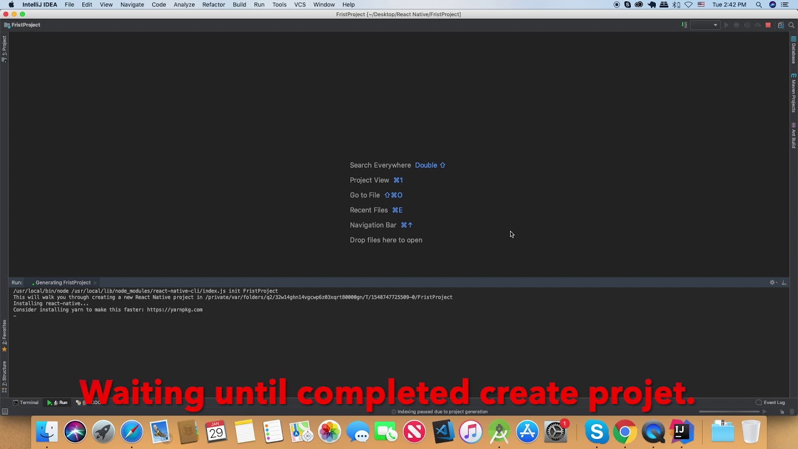Open the run configuration dropdown in the toolbar
Screen dimensions: 798x449
(705, 25)
